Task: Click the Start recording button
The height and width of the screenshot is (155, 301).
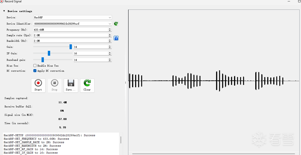Action: pyautogui.click(x=38, y=85)
